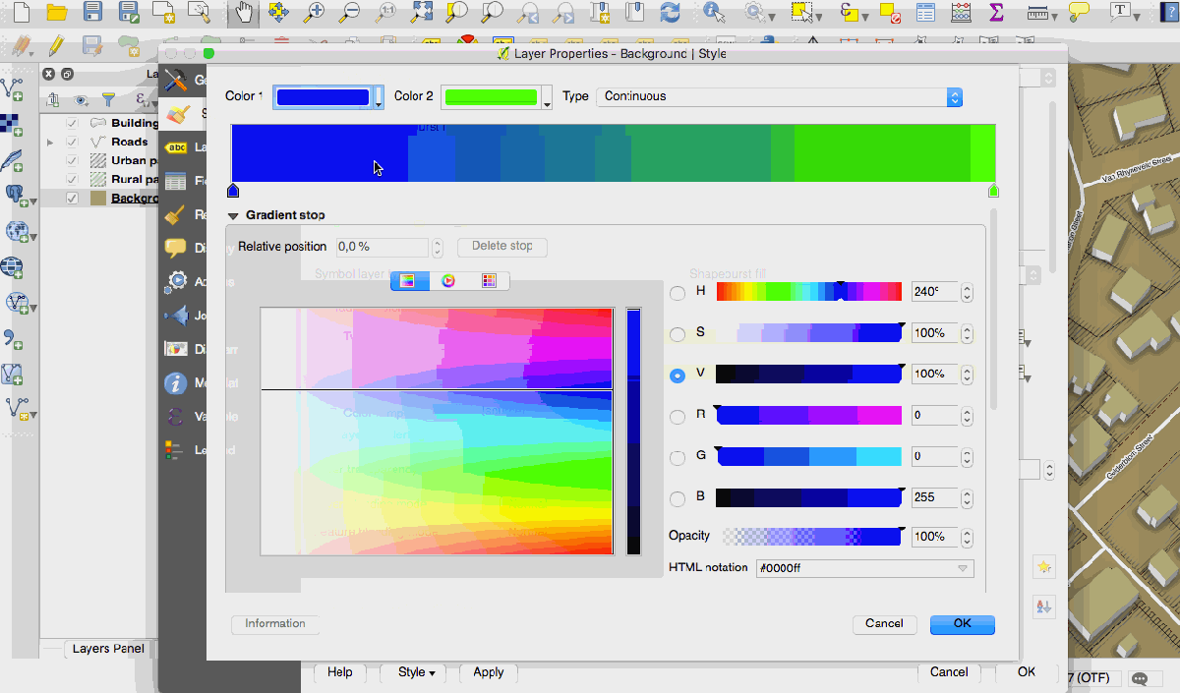
Task: Open the Identify Features tool
Action: click(x=714, y=13)
